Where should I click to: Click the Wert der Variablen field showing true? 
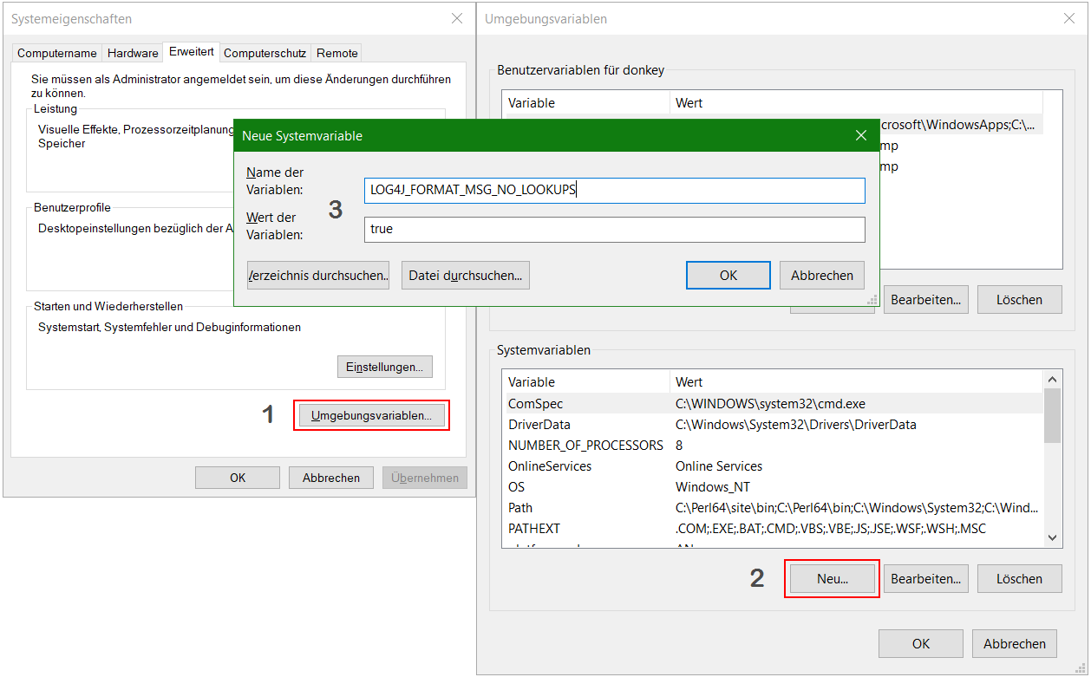pos(613,230)
